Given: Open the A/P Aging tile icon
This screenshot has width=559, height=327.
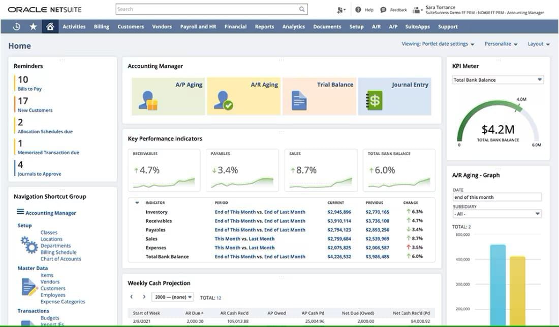Looking at the screenshot, I should click(148, 100).
